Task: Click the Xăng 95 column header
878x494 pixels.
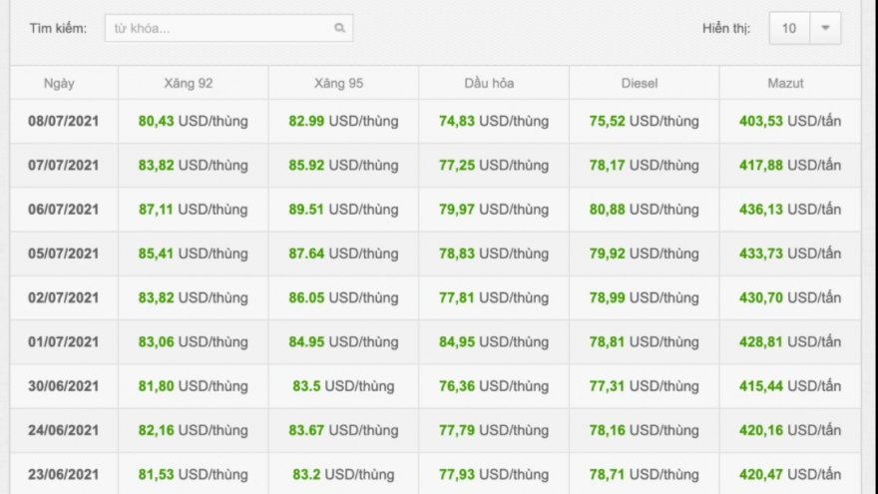Action: 339,84
